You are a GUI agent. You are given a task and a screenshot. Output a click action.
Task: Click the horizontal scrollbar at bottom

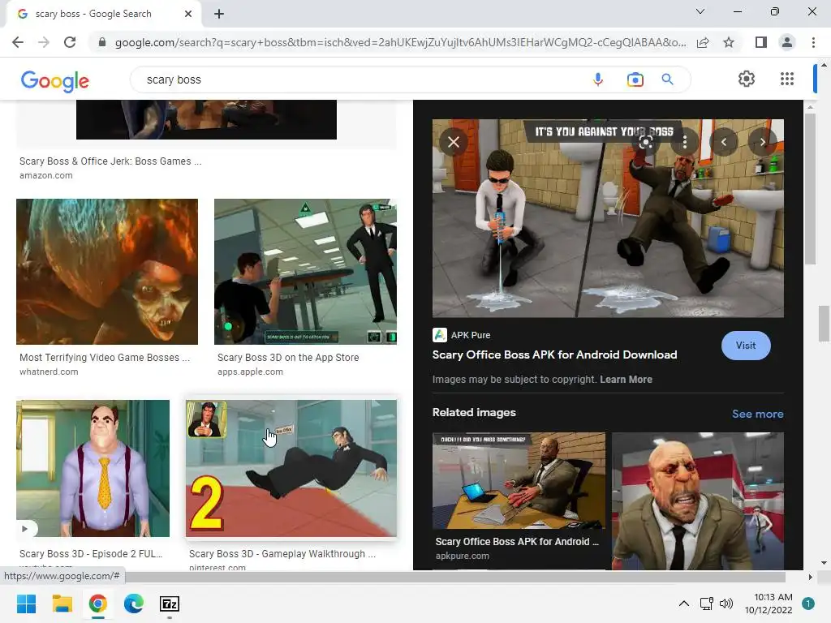[455, 577]
